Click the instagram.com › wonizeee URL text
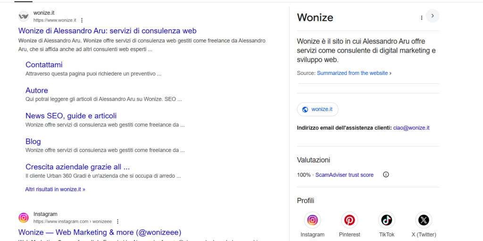This screenshot has height=241, width=483. pyautogui.click(x=73, y=221)
